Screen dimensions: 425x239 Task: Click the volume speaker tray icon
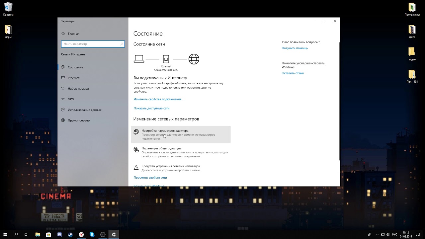pyautogui.click(x=387, y=235)
